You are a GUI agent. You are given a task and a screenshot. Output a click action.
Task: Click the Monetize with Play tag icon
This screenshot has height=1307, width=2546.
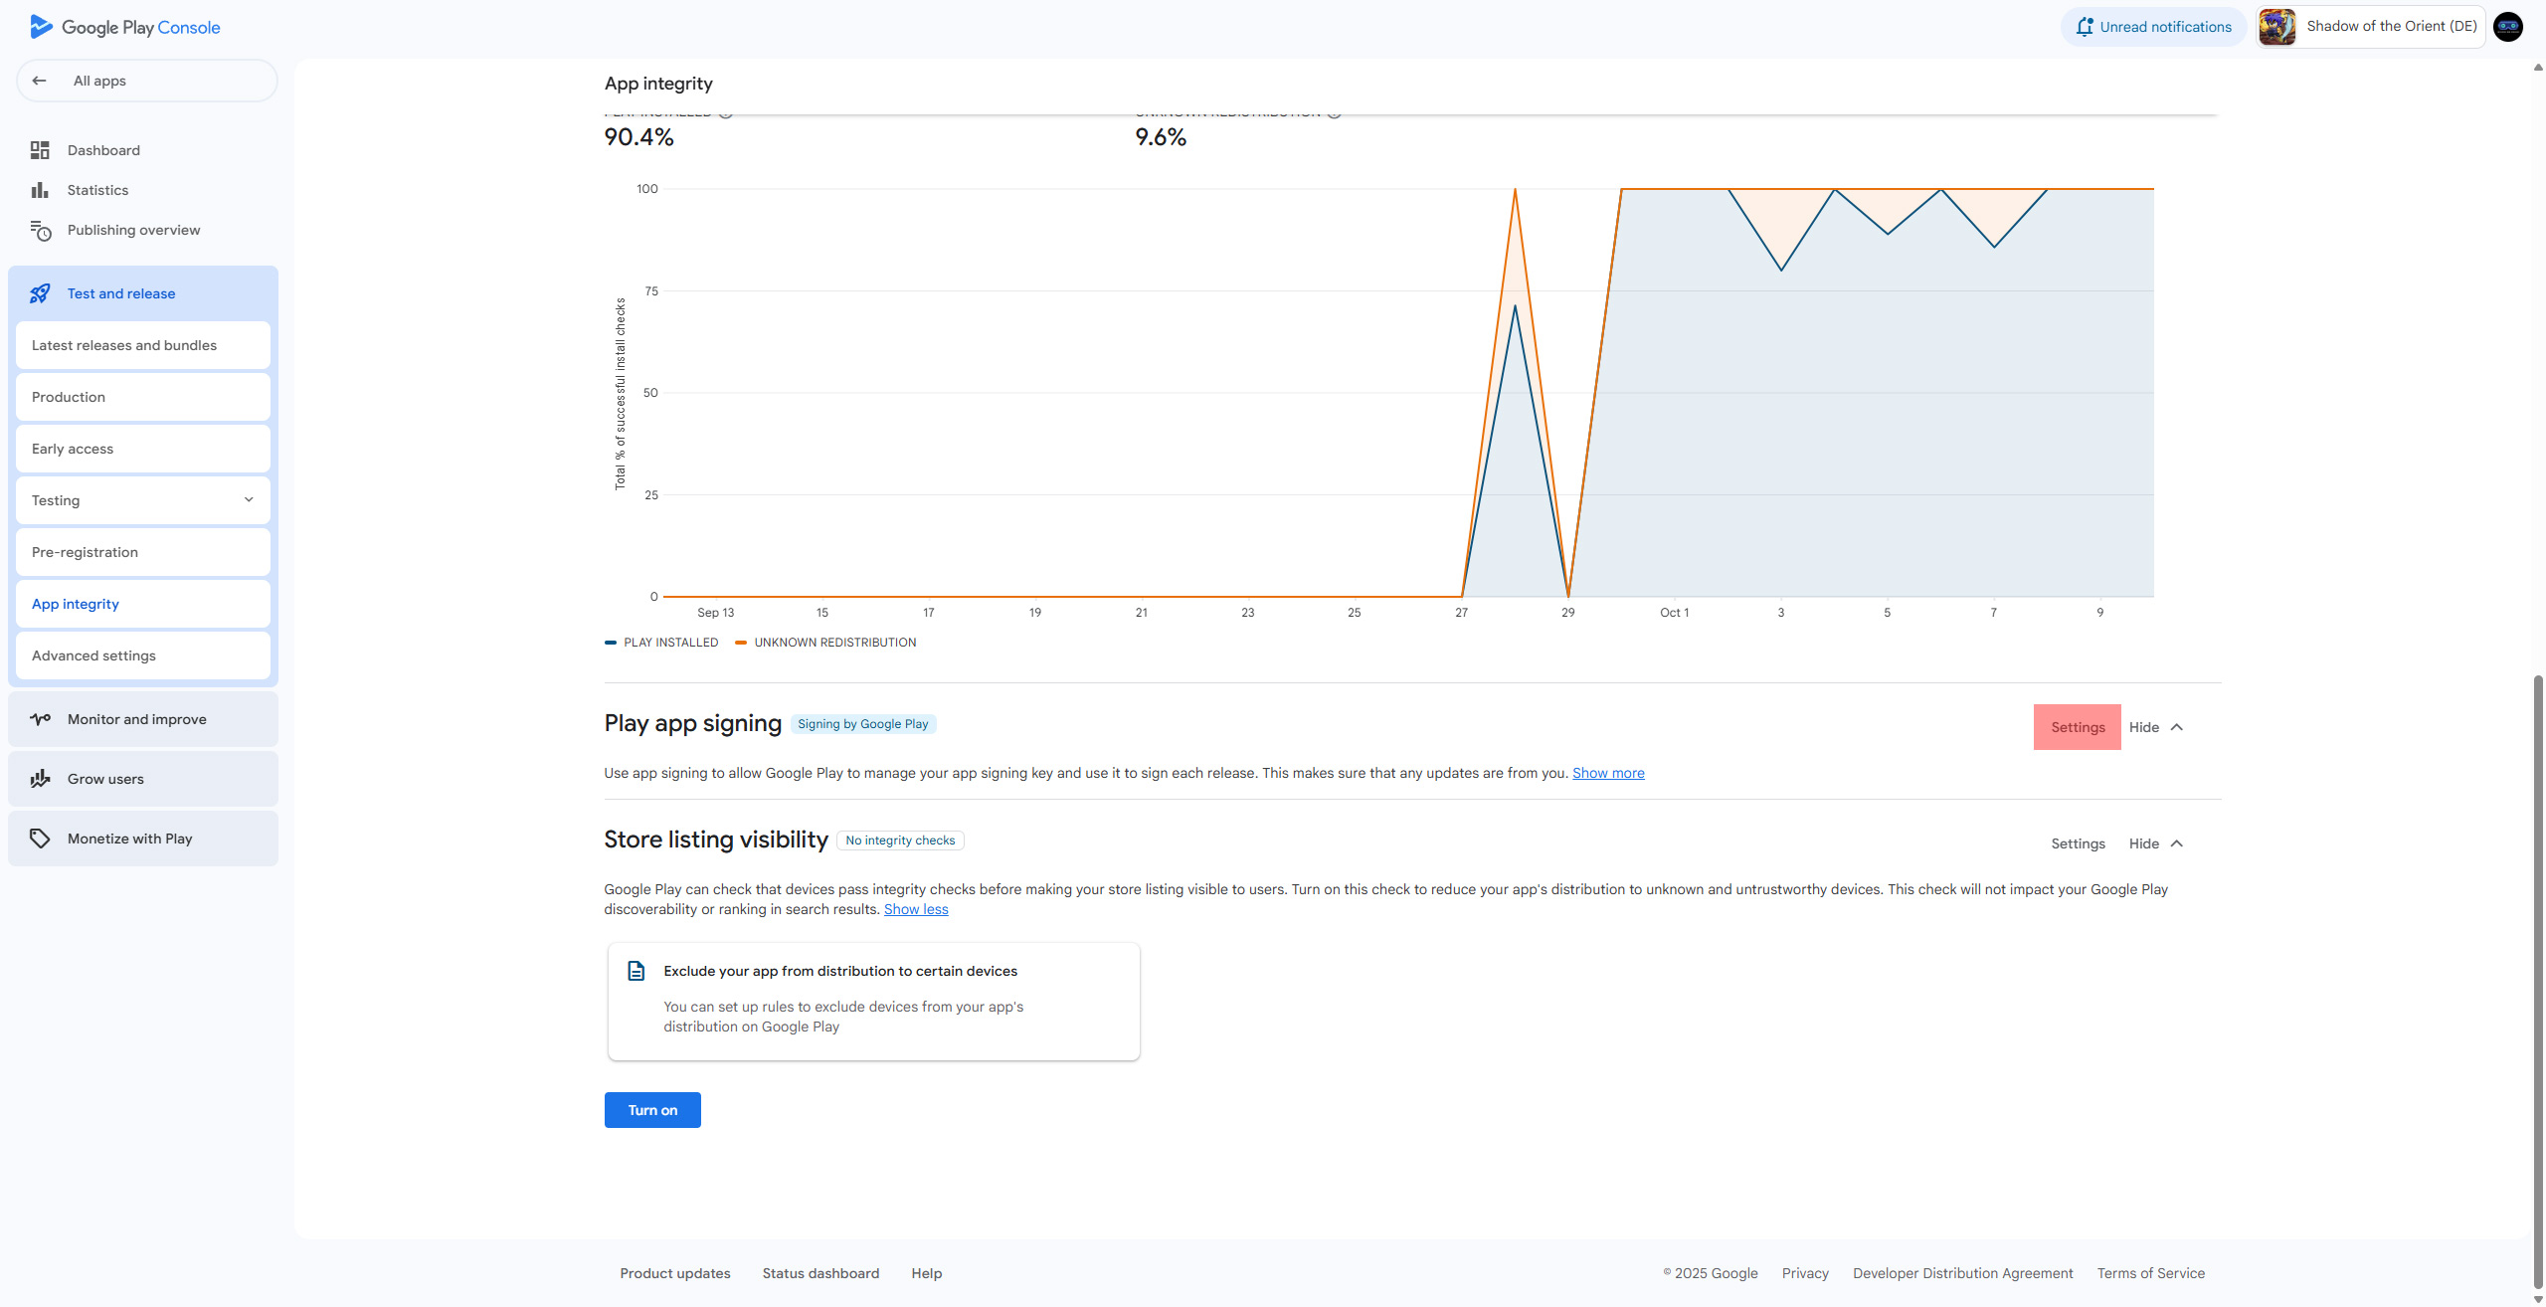40,839
